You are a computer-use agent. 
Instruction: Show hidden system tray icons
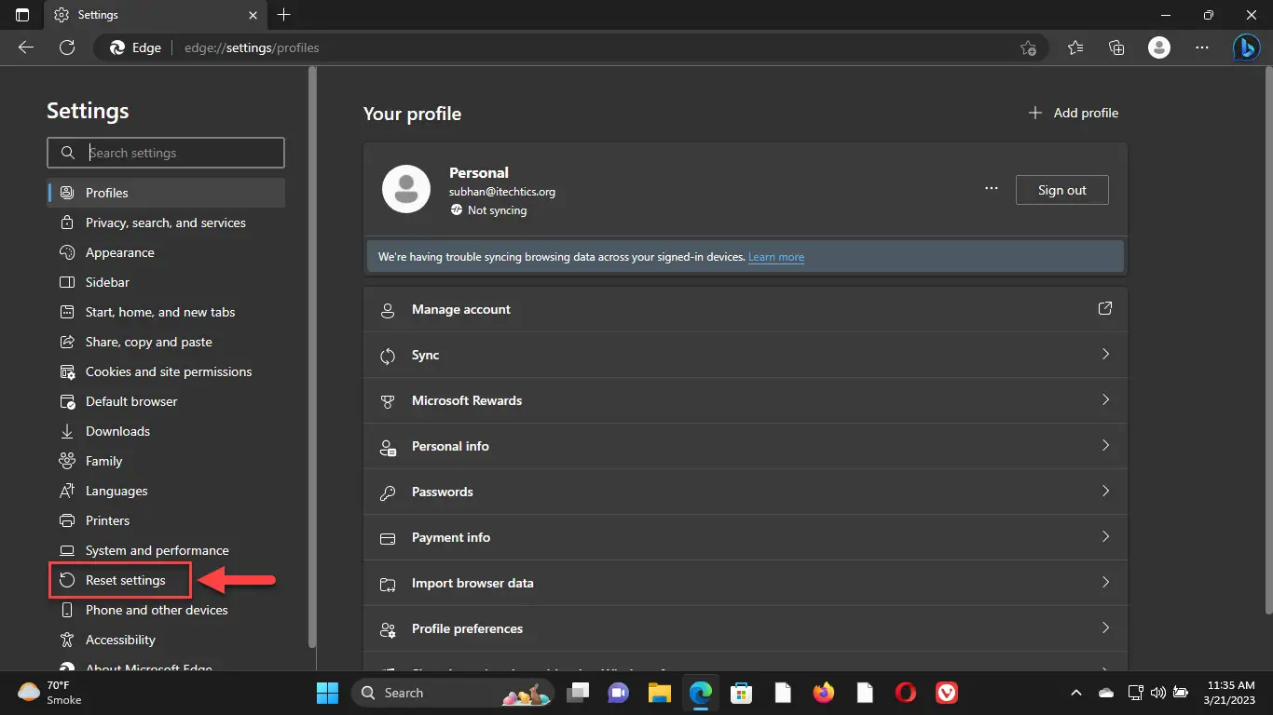(1076, 693)
